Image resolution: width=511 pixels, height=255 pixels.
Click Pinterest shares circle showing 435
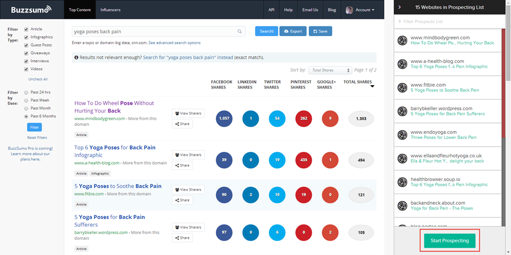304,160
